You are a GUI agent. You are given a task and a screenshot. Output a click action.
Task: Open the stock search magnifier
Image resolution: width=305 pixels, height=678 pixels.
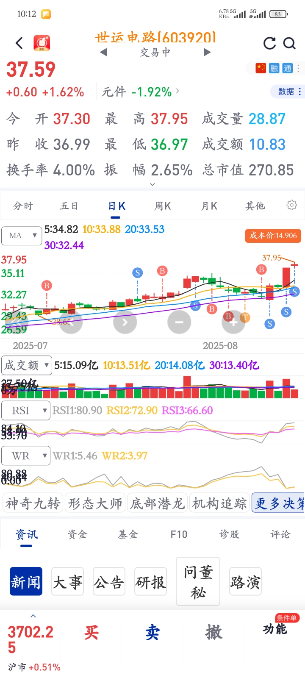pyautogui.click(x=289, y=43)
